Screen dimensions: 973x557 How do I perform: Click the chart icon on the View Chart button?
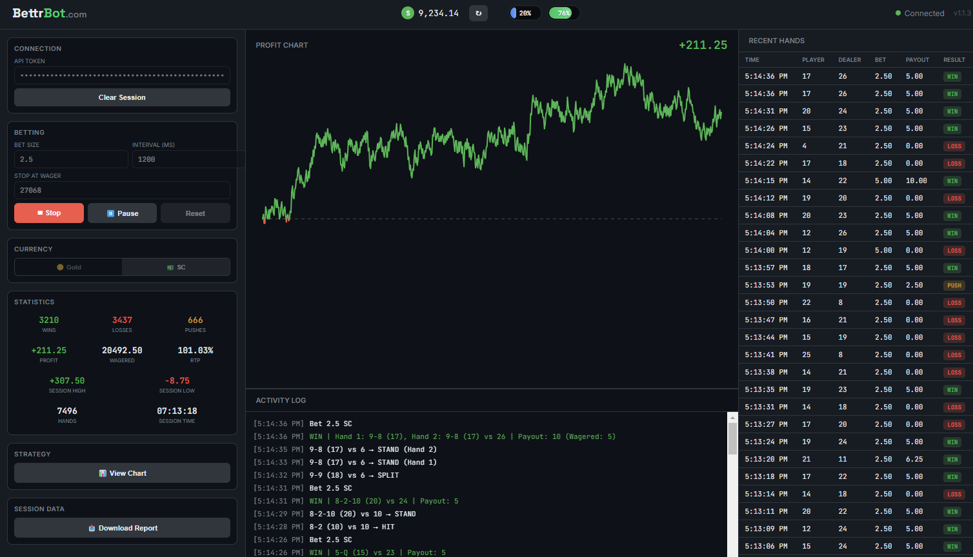tap(103, 473)
